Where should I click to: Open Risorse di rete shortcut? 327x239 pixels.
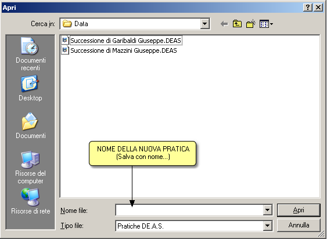click(30, 201)
